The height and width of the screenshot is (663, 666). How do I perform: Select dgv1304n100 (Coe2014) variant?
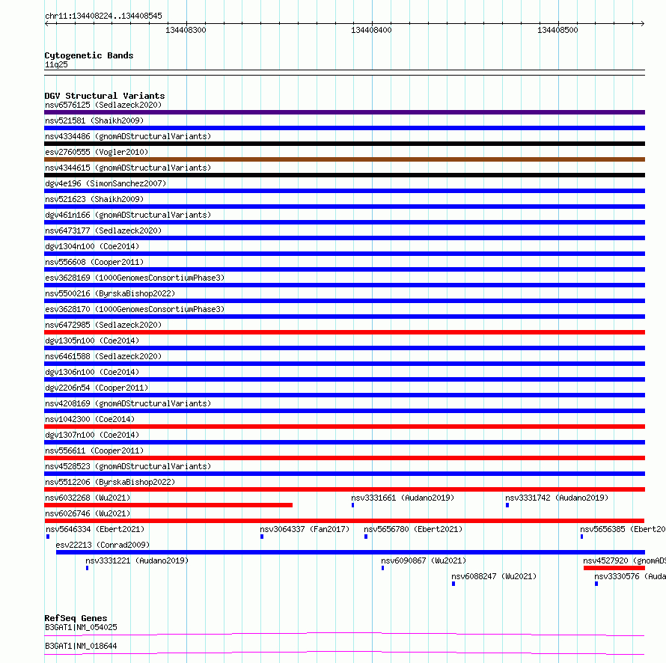[92, 246]
